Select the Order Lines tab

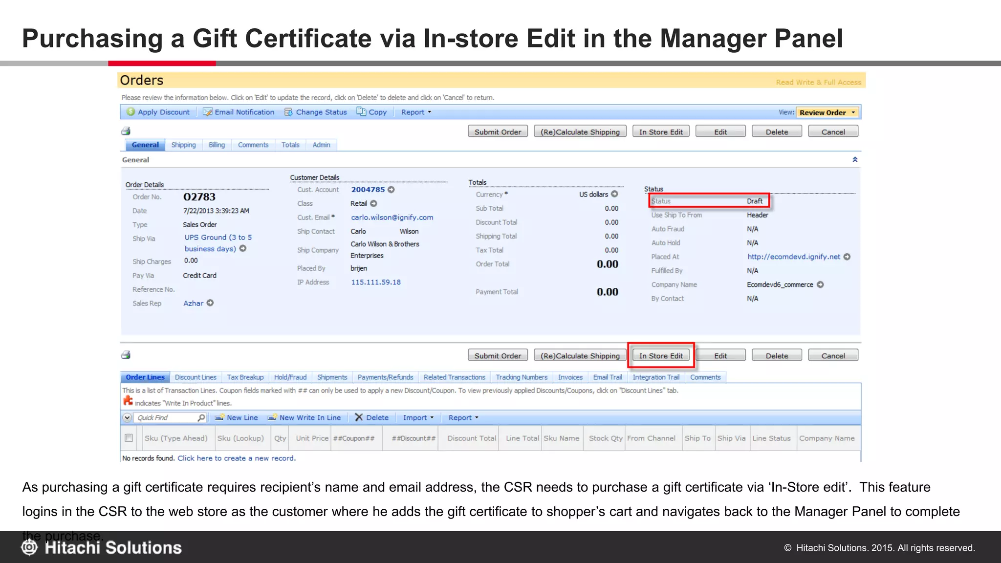point(145,377)
